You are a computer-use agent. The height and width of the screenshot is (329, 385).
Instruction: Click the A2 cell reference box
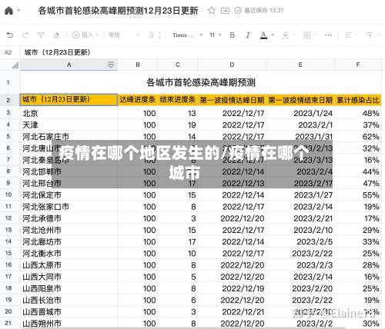point(8,52)
